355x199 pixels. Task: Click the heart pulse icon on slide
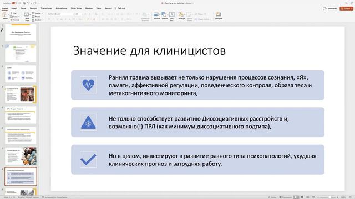pyautogui.click(x=88, y=85)
